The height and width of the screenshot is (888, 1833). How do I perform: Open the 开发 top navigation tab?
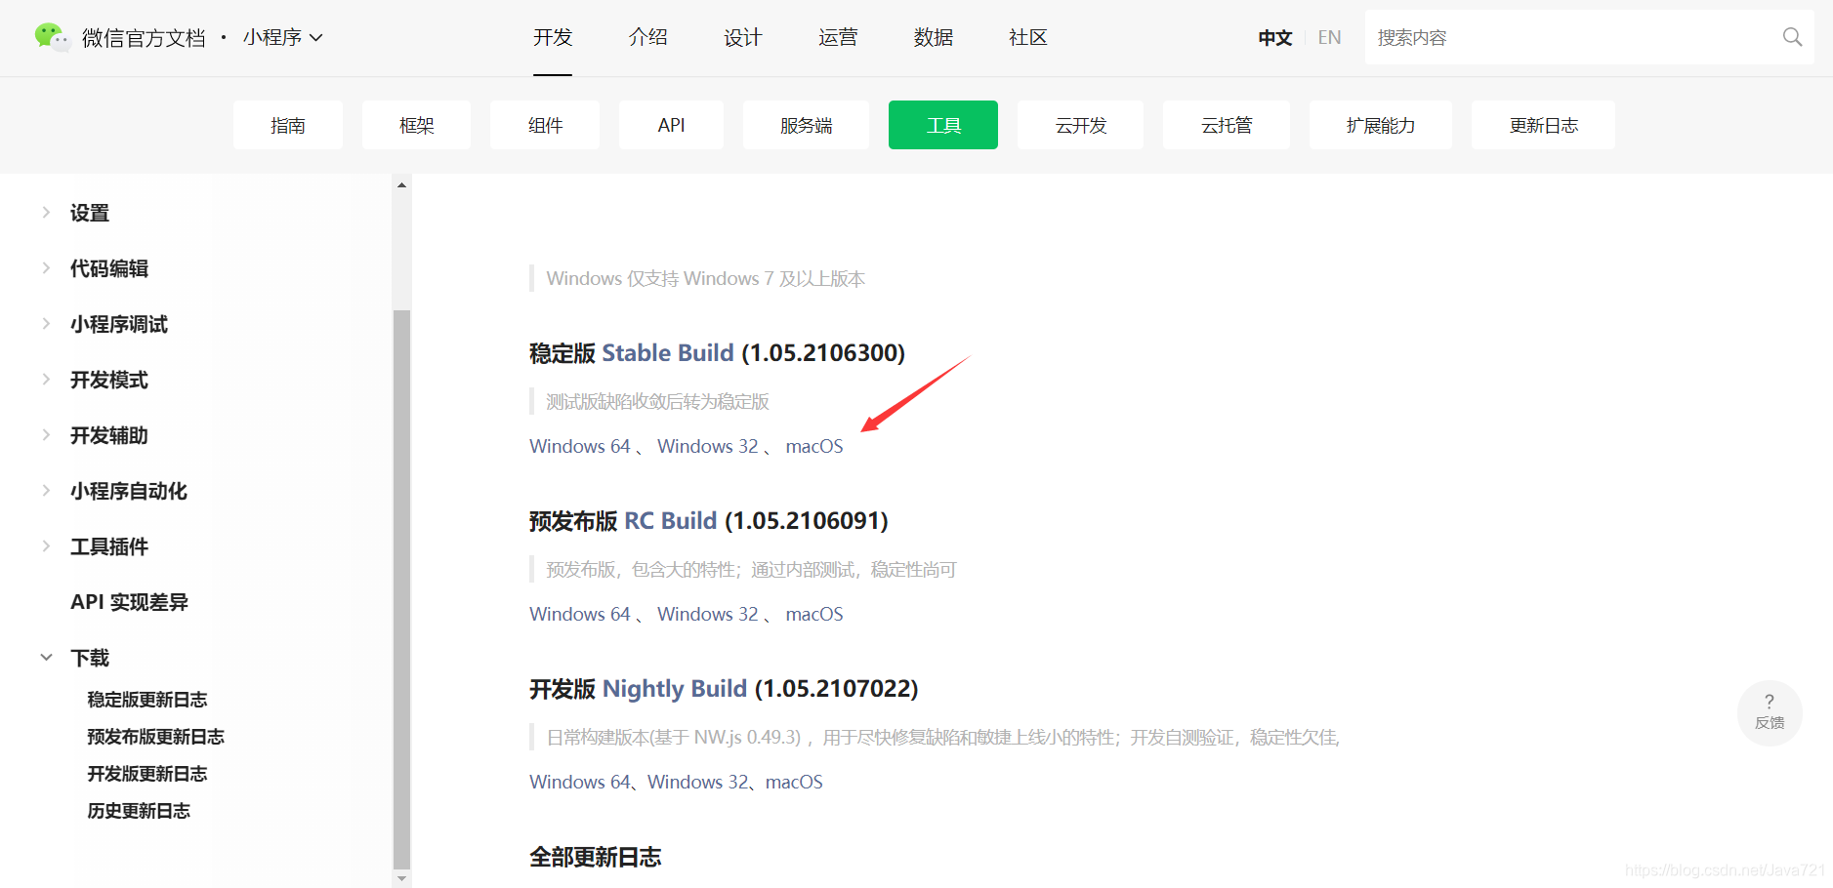point(553,37)
